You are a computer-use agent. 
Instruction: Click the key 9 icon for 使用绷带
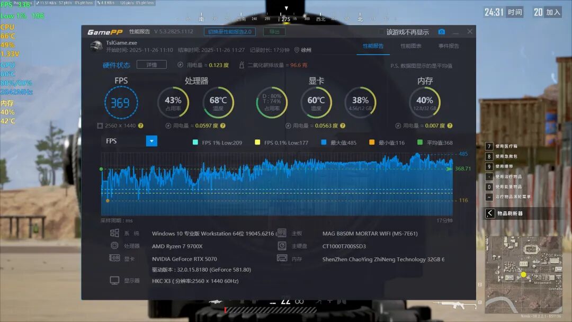click(x=489, y=167)
